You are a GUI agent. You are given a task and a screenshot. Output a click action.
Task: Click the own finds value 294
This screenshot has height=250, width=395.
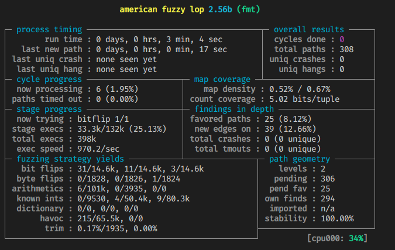(x=328, y=199)
